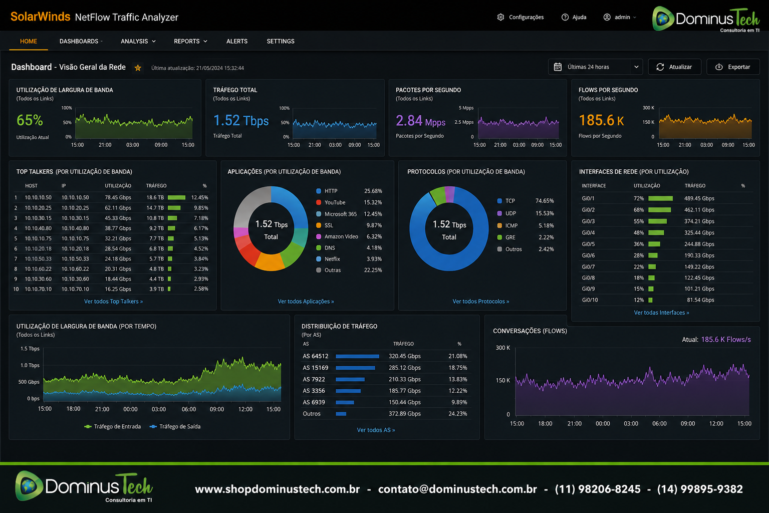The width and height of the screenshot is (769, 513).
Task: Click the TCP legend color swatch
Action: 499,201
